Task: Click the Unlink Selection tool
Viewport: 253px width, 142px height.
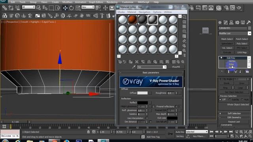Action: [11, 7]
